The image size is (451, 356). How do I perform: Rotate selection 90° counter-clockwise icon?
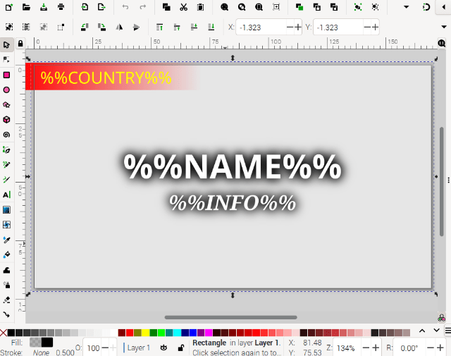click(85, 27)
